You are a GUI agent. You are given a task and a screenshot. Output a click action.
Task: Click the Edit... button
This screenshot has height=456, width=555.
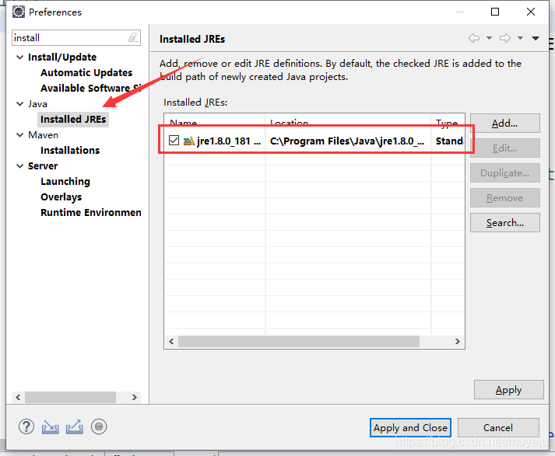pos(504,148)
